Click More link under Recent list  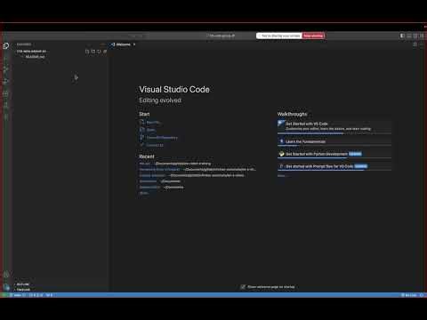pos(143,193)
